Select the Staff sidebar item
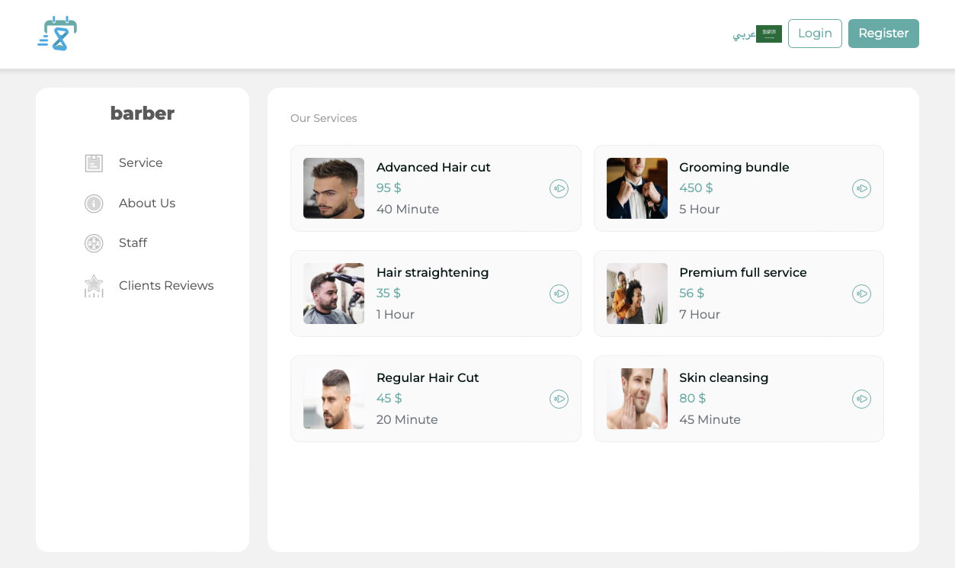 (133, 242)
